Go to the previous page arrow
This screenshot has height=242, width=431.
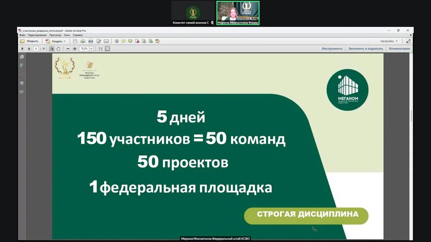pos(22,48)
